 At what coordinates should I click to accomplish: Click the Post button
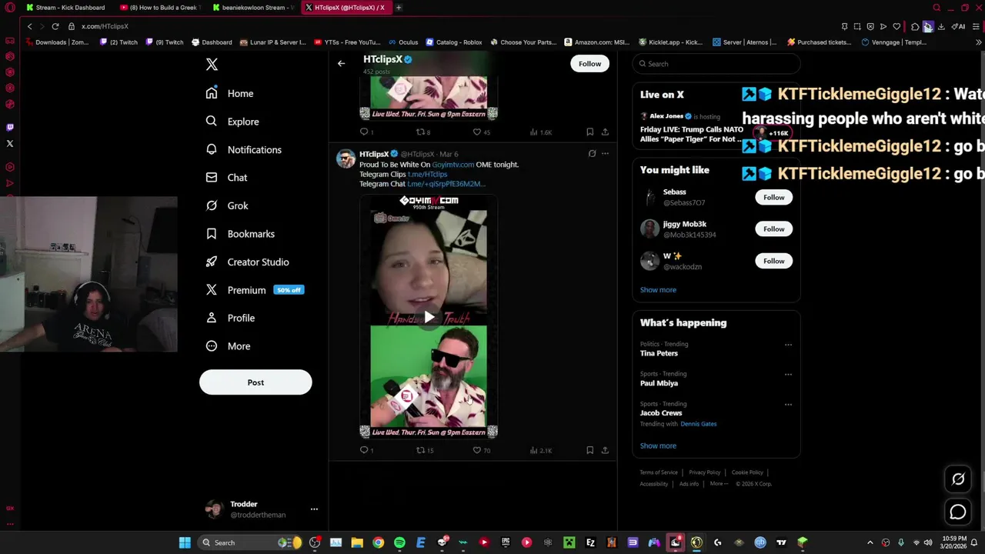255,382
